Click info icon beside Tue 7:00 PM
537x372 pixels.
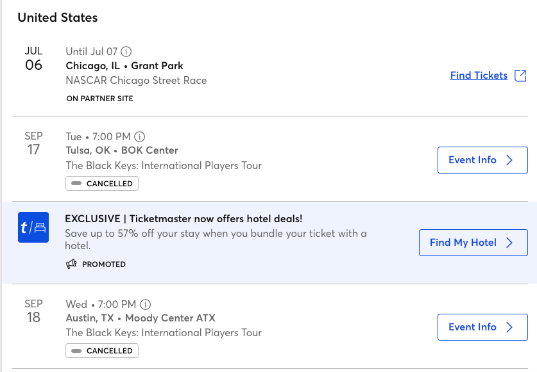(140, 136)
